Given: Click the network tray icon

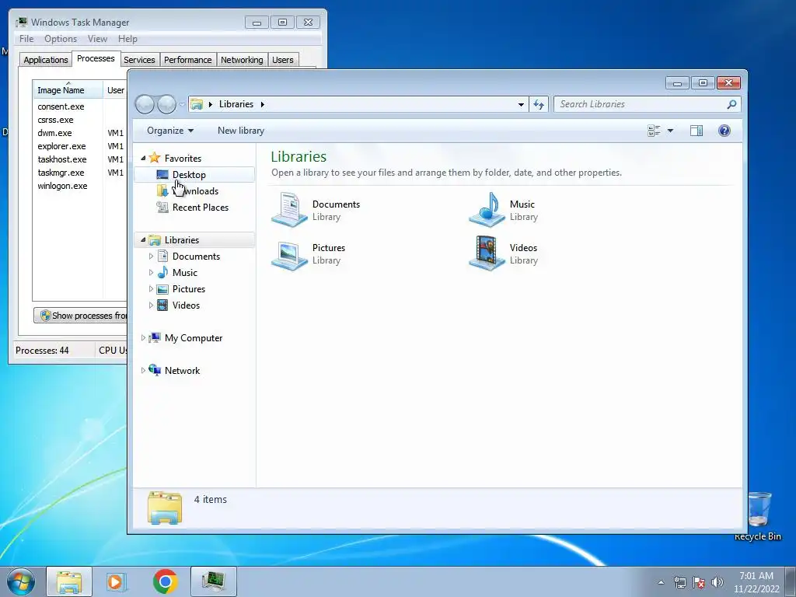Looking at the screenshot, I should (x=679, y=582).
